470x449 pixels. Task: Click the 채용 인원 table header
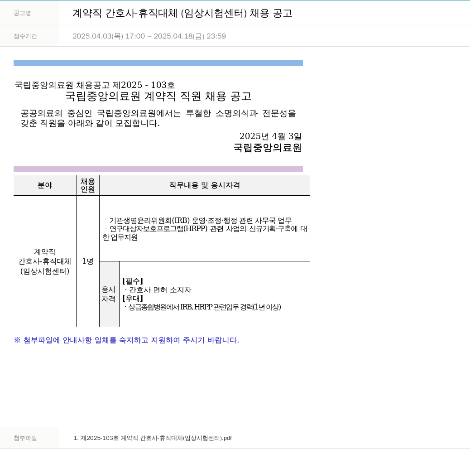coord(88,185)
